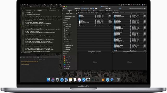Image resolution: width=167 pixels, height=93 pixels.
Task: Open the Переход menu
Action: (46, 5)
